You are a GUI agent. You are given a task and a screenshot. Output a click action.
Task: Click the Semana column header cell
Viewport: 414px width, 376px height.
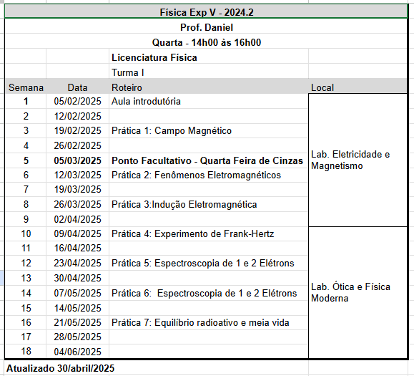pos(26,87)
